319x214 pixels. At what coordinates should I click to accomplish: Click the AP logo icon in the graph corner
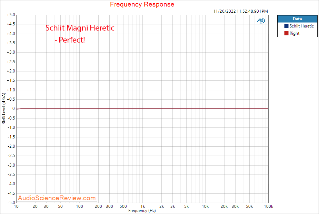pyautogui.click(x=261, y=21)
